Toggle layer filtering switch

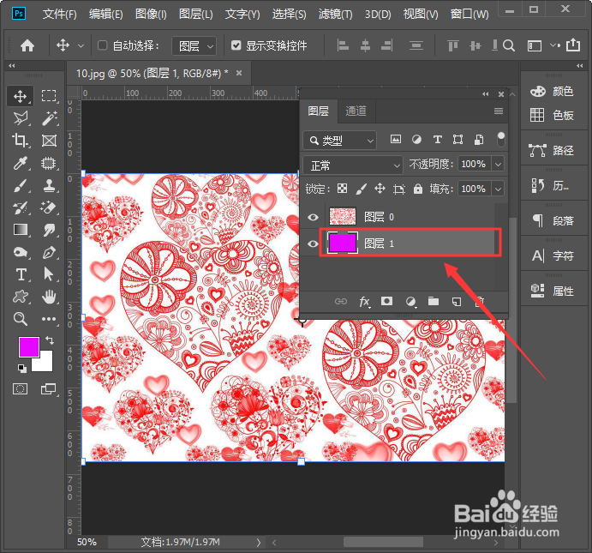click(x=500, y=140)
